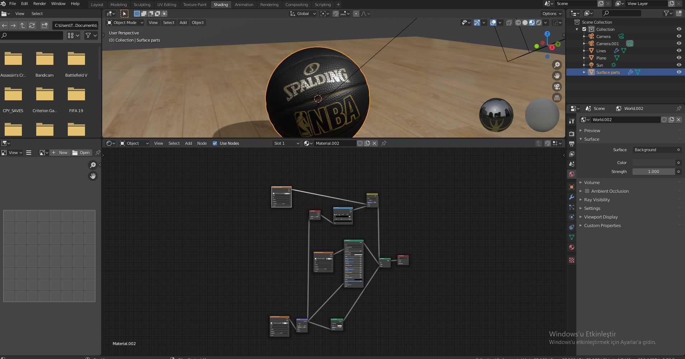Expand the Volume panel
Image resolution: width=685 pixels, height=359 pixels.
click(x=592, y=183)
